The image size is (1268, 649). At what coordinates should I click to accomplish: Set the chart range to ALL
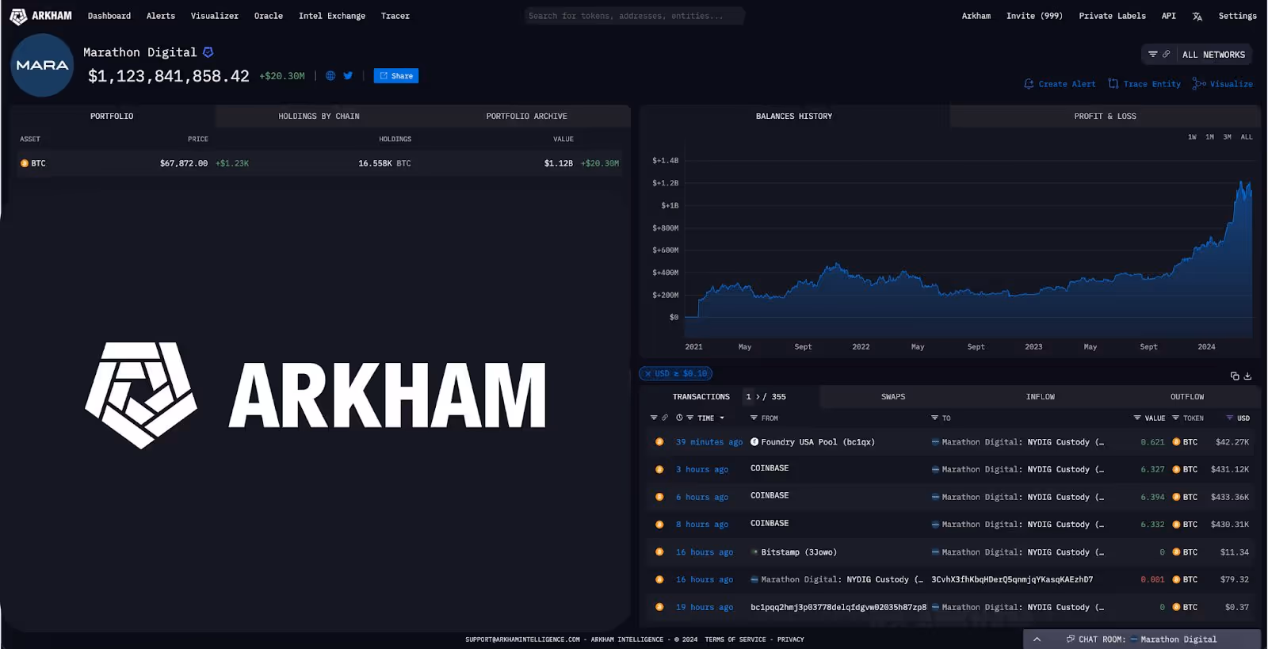(1247, 137)
